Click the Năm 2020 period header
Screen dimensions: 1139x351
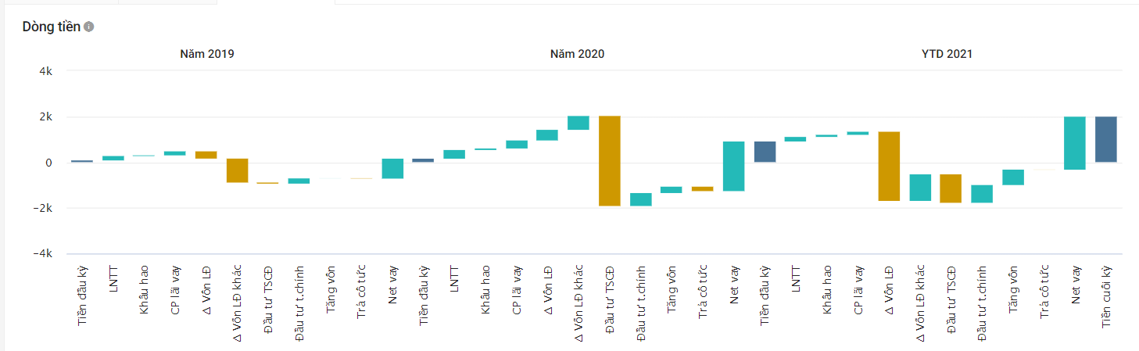(577, 55)
